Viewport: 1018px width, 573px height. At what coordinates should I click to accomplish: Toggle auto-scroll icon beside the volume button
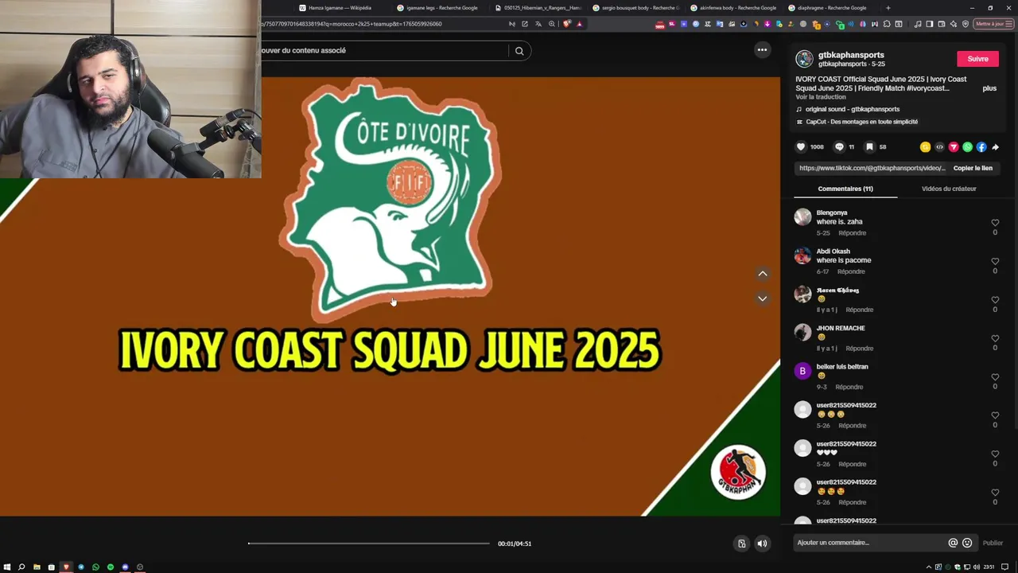[x=741, y=544]
